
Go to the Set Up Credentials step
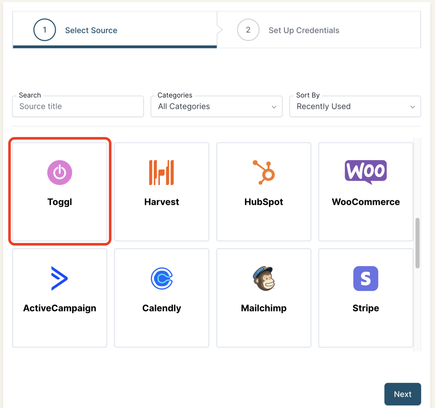pyautogui.click(x=304, y=30)
